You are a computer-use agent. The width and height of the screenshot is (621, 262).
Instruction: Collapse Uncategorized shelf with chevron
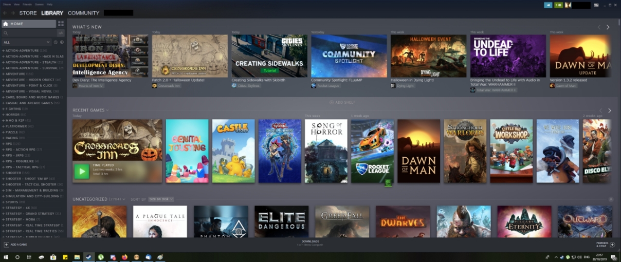coord(611,199)
